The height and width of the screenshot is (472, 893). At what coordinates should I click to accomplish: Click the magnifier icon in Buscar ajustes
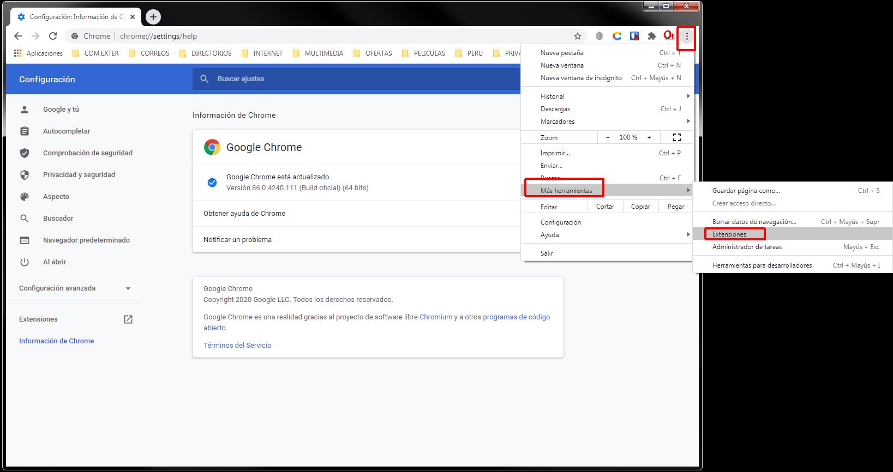[205, 79]
